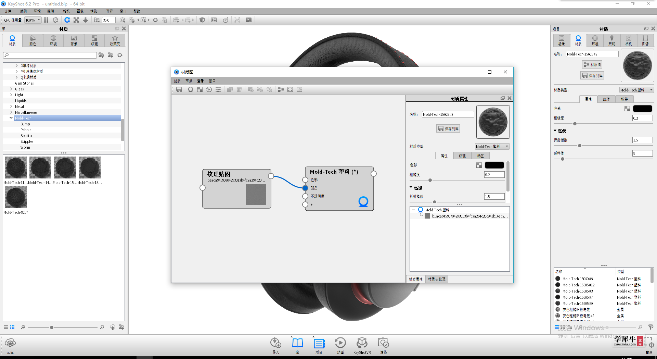The image size is (657, 359).
Task: Click Material Graph button in project panel
Action: 592,64
